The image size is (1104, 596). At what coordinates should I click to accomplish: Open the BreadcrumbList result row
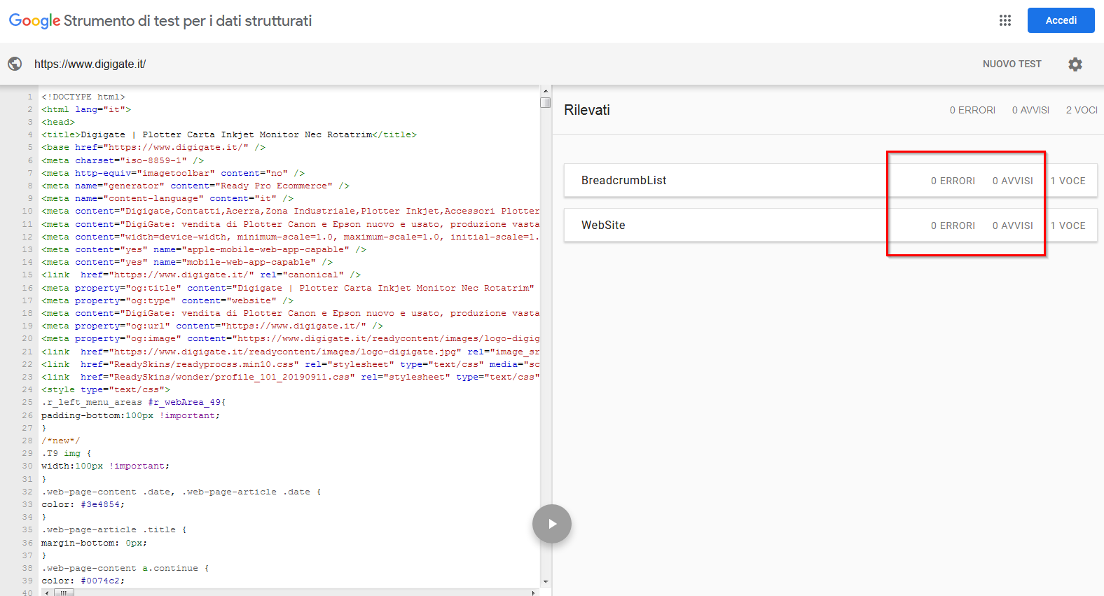831,181
